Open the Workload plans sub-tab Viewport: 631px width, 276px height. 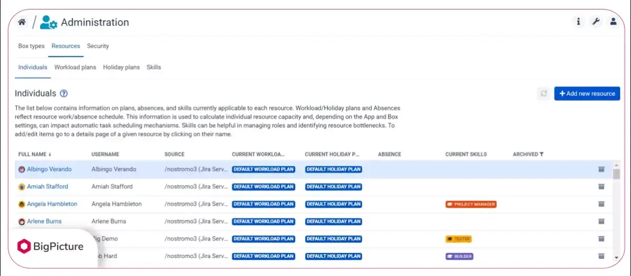(75, 67)
